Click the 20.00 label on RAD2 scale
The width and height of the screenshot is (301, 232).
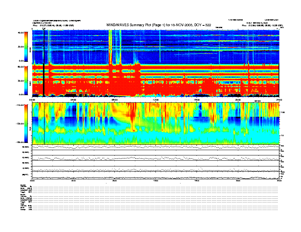click(21, 47)
